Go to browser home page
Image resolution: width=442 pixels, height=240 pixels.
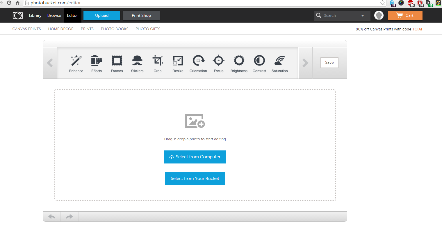(x=17, y=3)
